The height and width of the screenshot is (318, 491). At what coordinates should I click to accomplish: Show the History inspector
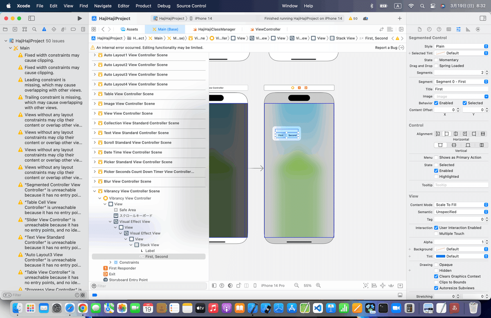pyautogui.click(x=429, y=29)
